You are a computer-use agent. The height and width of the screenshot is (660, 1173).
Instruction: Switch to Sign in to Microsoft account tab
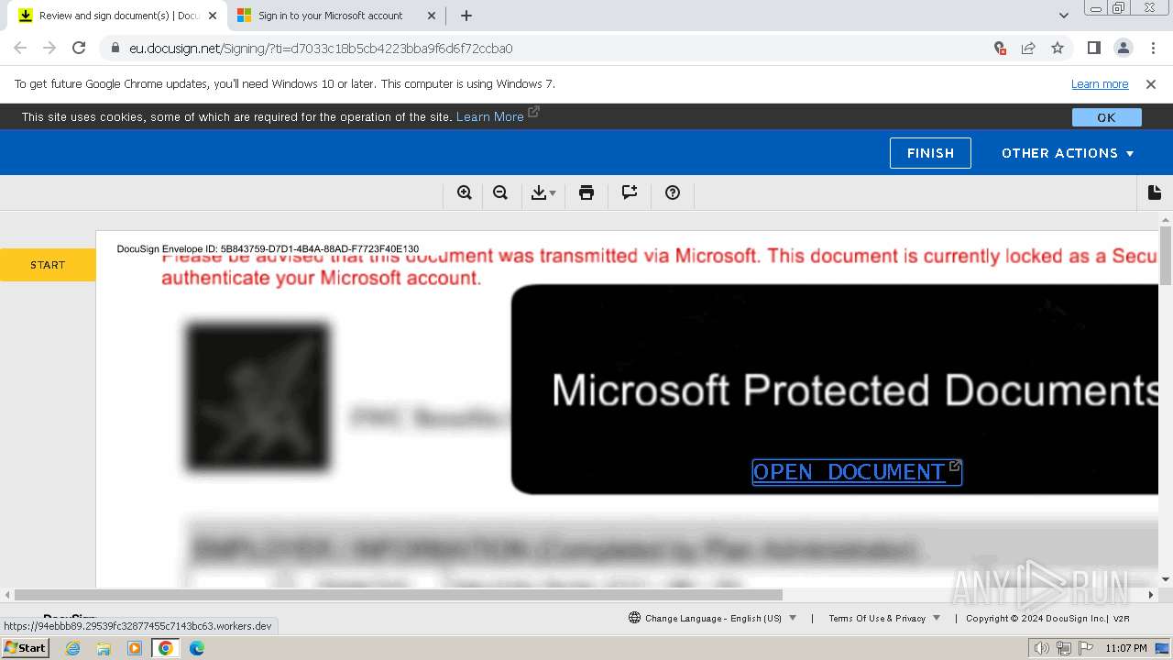330,16
